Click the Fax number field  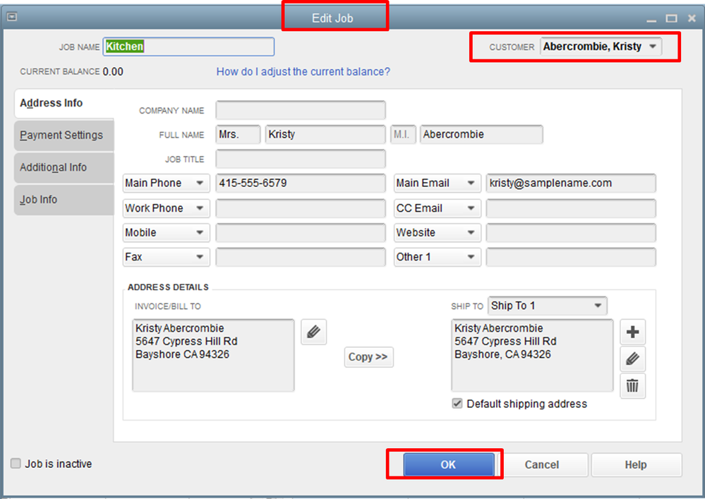tap(301, 257)
